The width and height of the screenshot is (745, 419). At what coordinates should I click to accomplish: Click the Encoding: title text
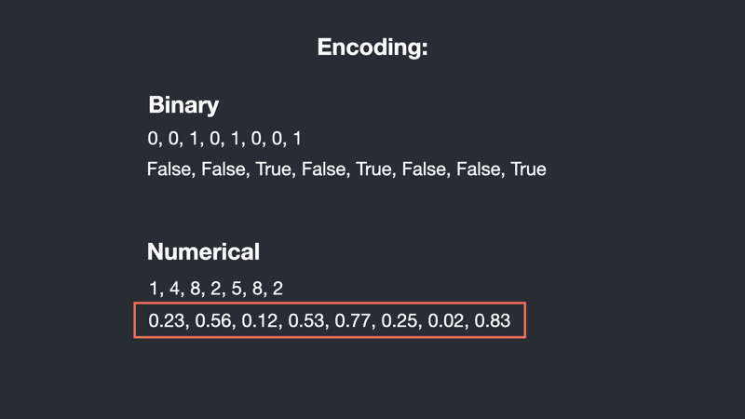372,47
